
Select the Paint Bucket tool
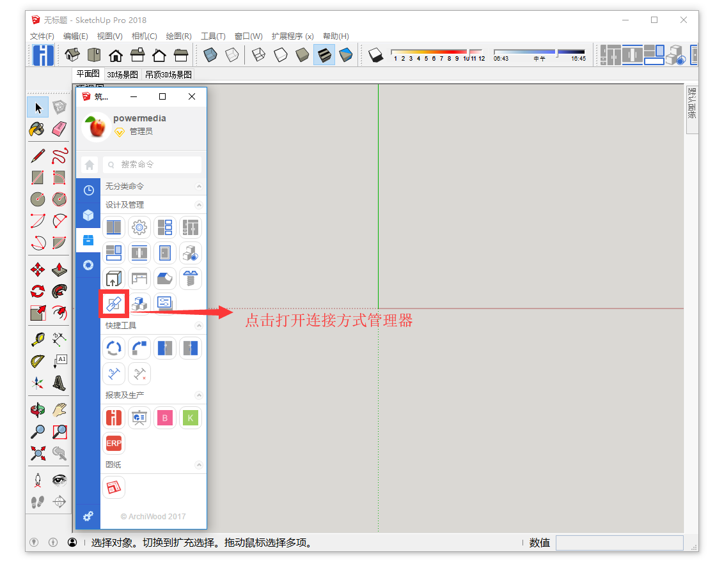pyautogui.click(x=38, y=129)
